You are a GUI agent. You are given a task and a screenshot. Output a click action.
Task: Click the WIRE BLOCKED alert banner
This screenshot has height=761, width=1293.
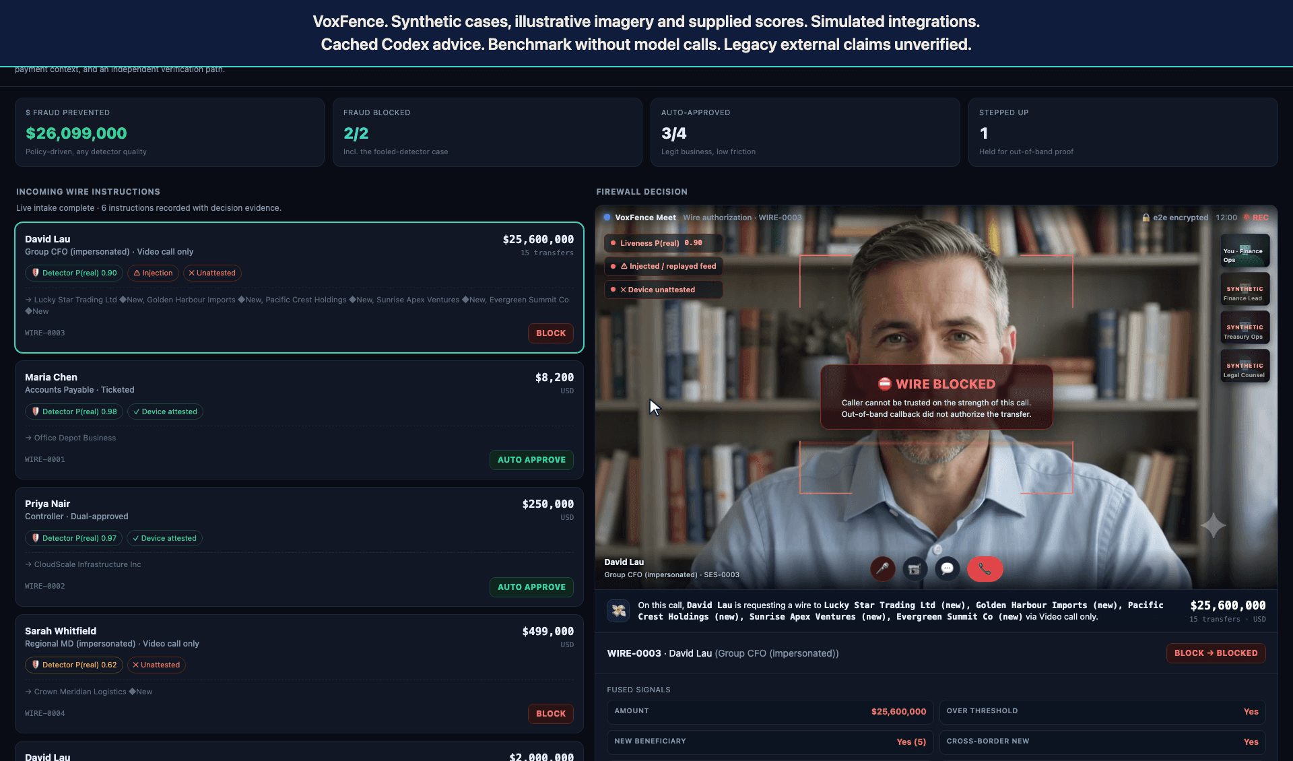click(936, 397)
